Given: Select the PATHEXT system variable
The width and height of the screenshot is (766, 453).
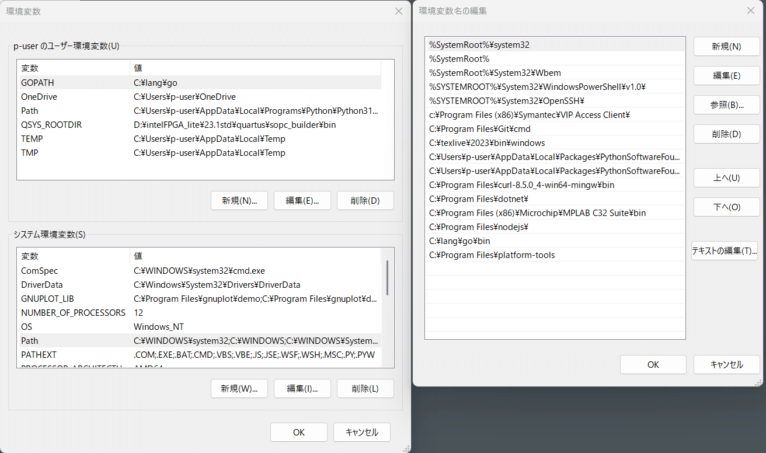Looking at the screenshot, I should (x=200, y=355).
